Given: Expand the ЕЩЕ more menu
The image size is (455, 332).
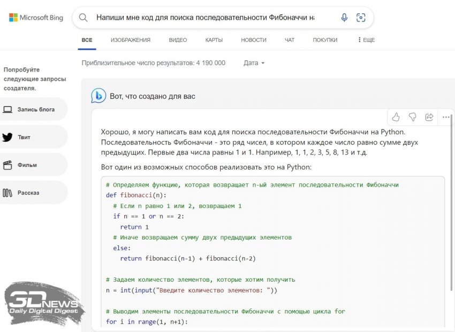Looking at the screenshot, I should pos(366,40).
